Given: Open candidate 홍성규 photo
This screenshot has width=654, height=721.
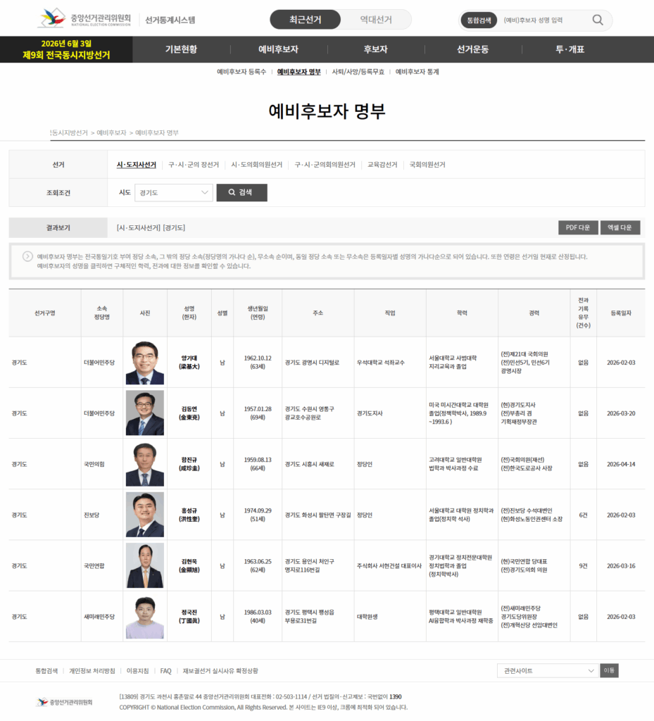Looking at the screenshot, I should click(145, 515).
